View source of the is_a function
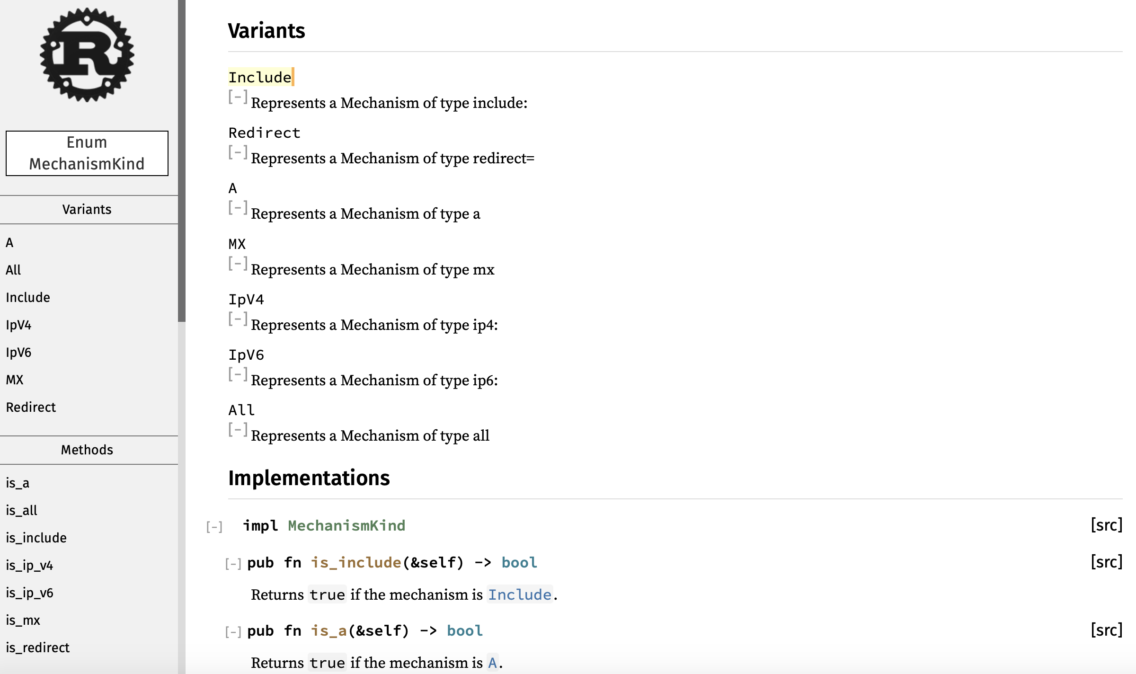 pos(1107,630)
